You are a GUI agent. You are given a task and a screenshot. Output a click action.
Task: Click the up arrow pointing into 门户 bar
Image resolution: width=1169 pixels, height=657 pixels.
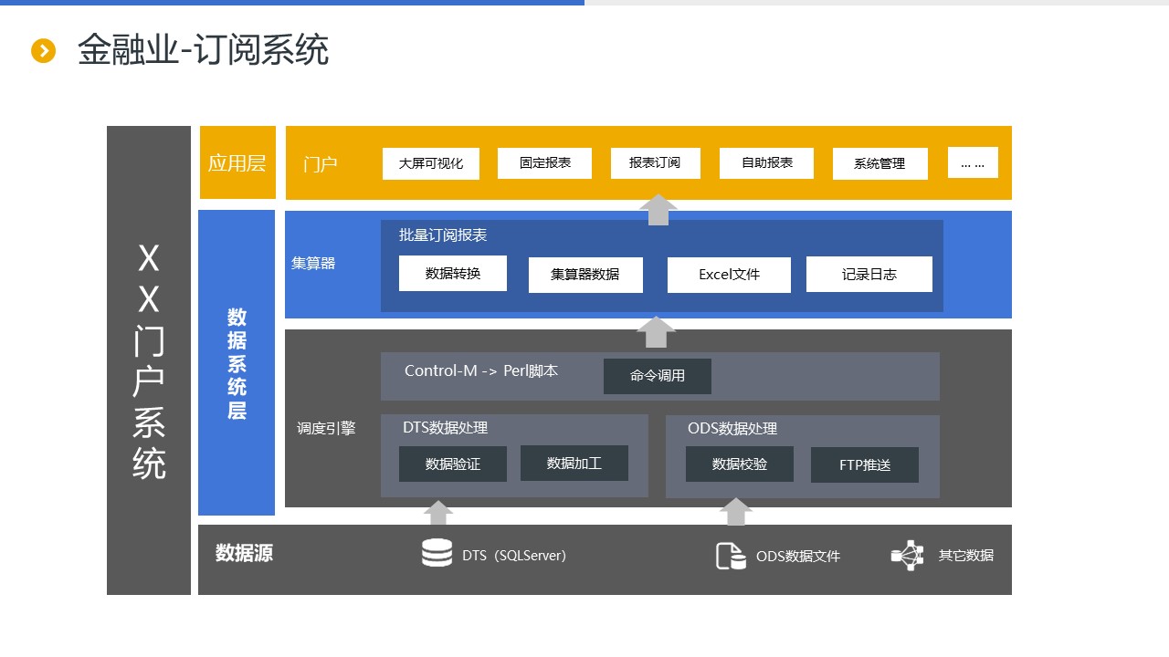coord(658,210)
